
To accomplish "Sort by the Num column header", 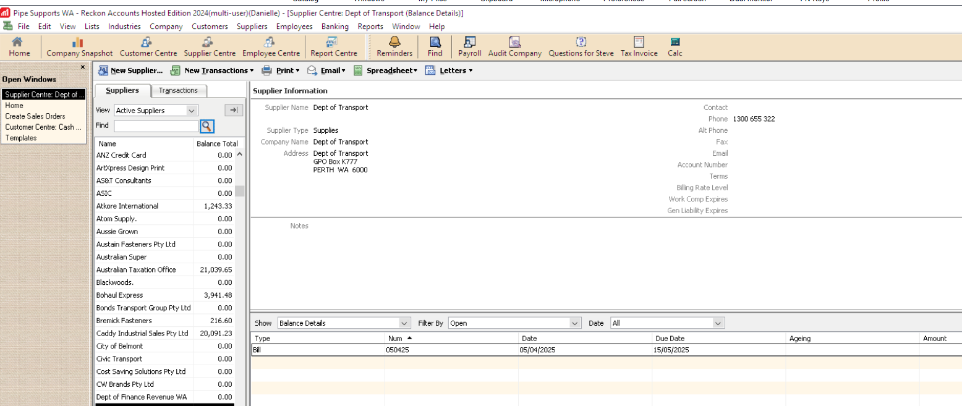I will (451, 338).
